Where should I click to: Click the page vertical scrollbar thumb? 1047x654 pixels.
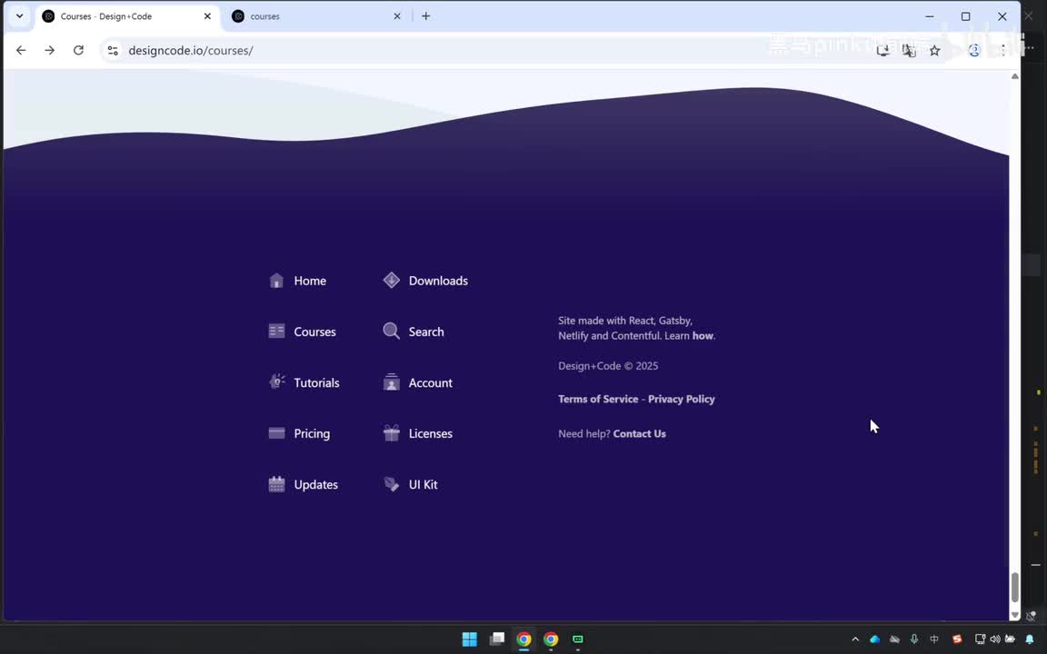[1015, 587]
